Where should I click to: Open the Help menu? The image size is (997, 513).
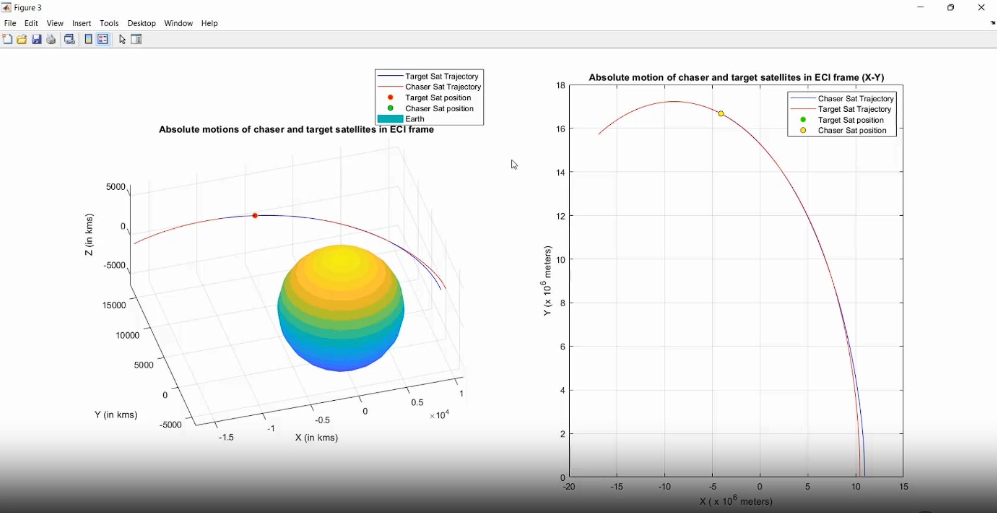(209, 23)
